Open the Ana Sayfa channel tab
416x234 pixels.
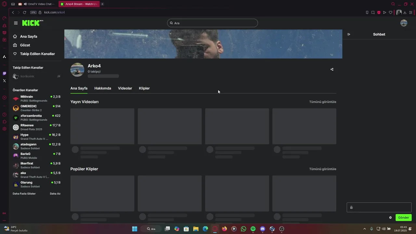79,88
